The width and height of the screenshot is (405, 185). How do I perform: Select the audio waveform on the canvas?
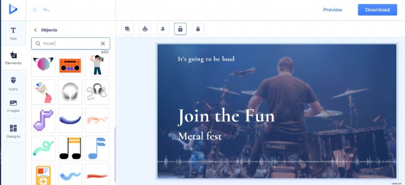[276, 162]
